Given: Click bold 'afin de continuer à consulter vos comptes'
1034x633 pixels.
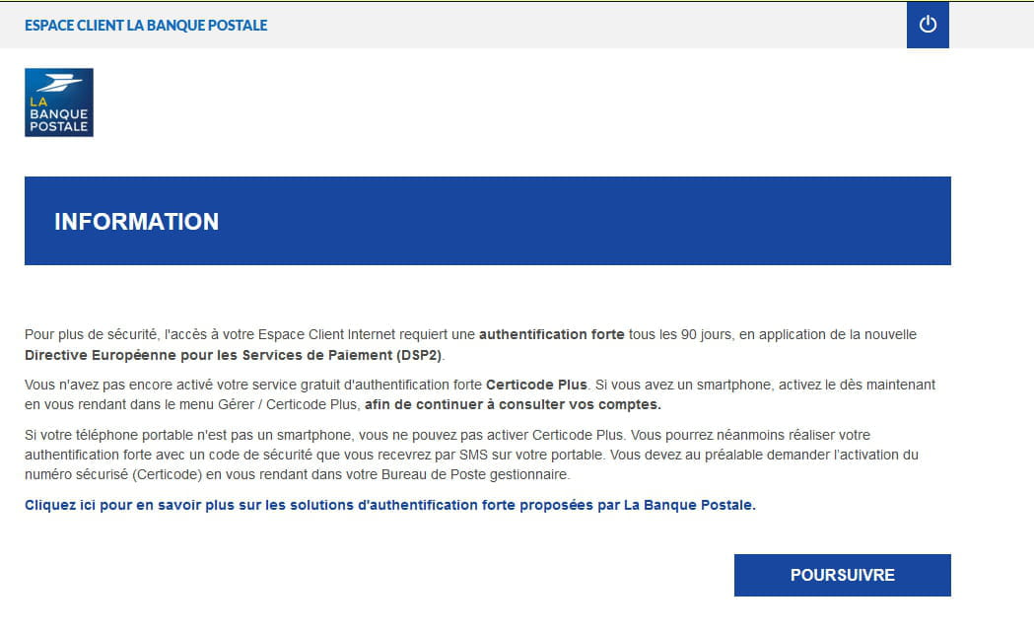Looking at the screenshot, I should pyautogui.click(x=513, y=404).
